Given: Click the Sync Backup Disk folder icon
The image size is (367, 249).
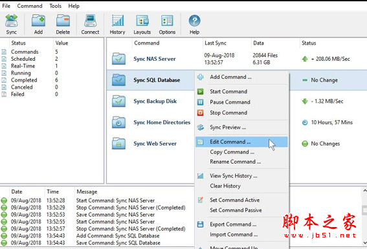Looking at the screenshot, I should 118,101.
